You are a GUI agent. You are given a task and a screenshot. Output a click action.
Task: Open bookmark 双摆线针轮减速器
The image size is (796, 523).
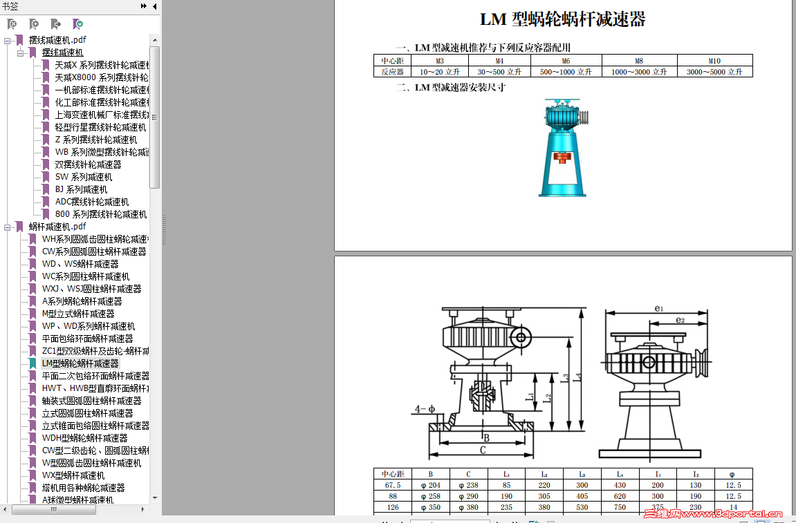click(89, 164)
